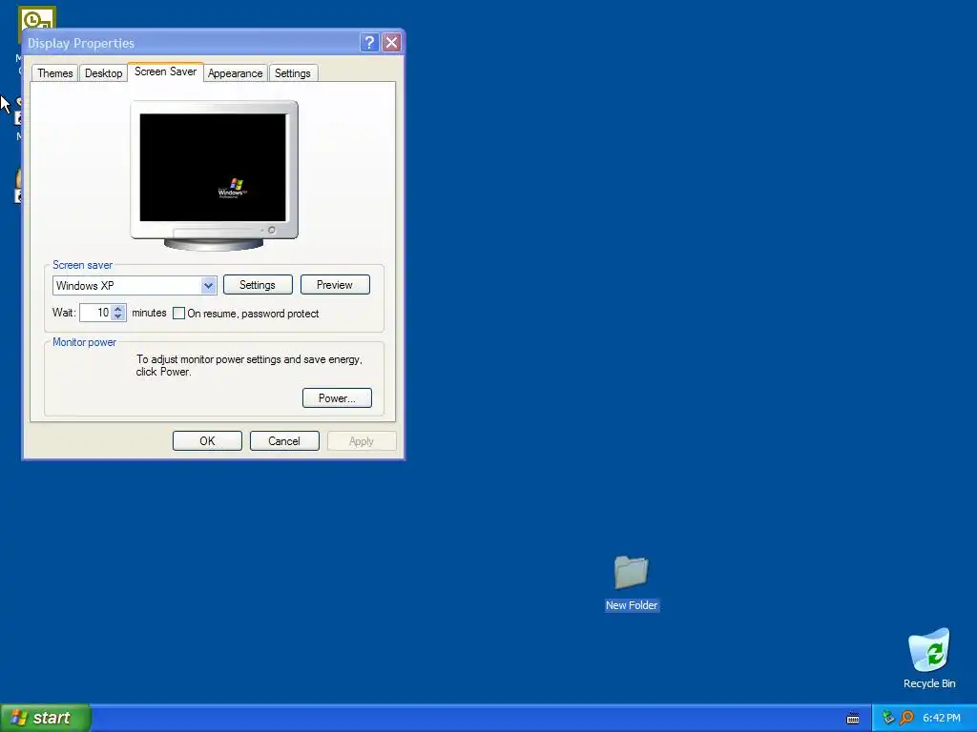Increase the Wait minutes with up arrow
Screen dimensions: 977x732
[x=118, y=308]
